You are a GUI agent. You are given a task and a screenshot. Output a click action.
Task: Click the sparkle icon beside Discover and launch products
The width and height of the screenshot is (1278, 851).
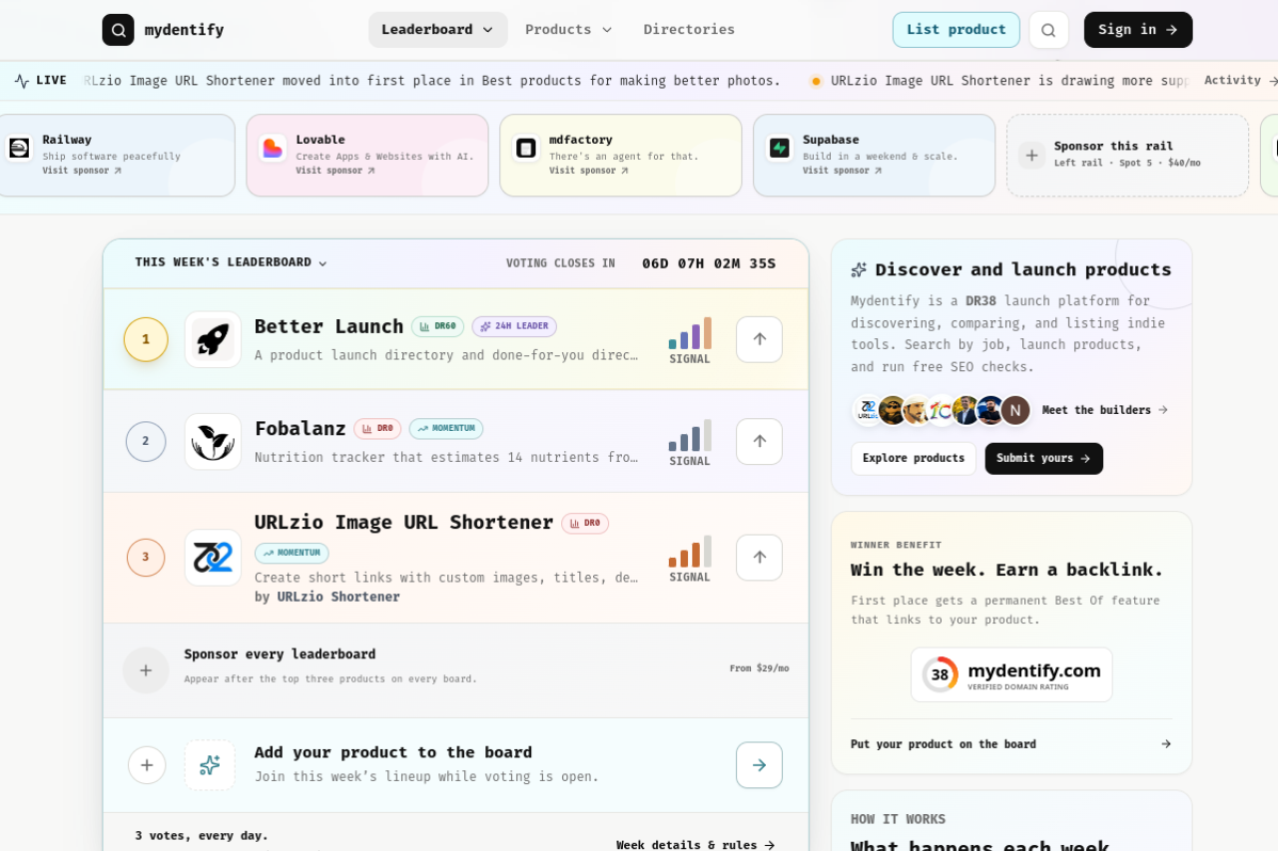click(x=859, y=269)
